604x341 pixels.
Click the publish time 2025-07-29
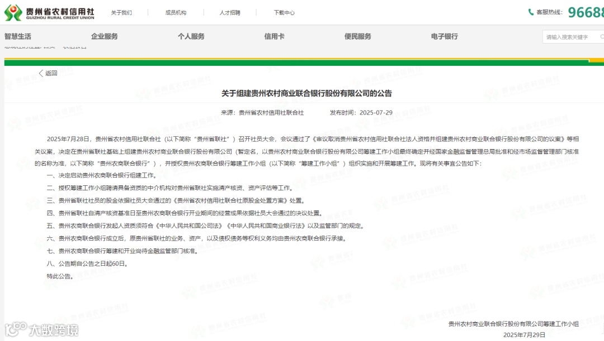[376, 113]
